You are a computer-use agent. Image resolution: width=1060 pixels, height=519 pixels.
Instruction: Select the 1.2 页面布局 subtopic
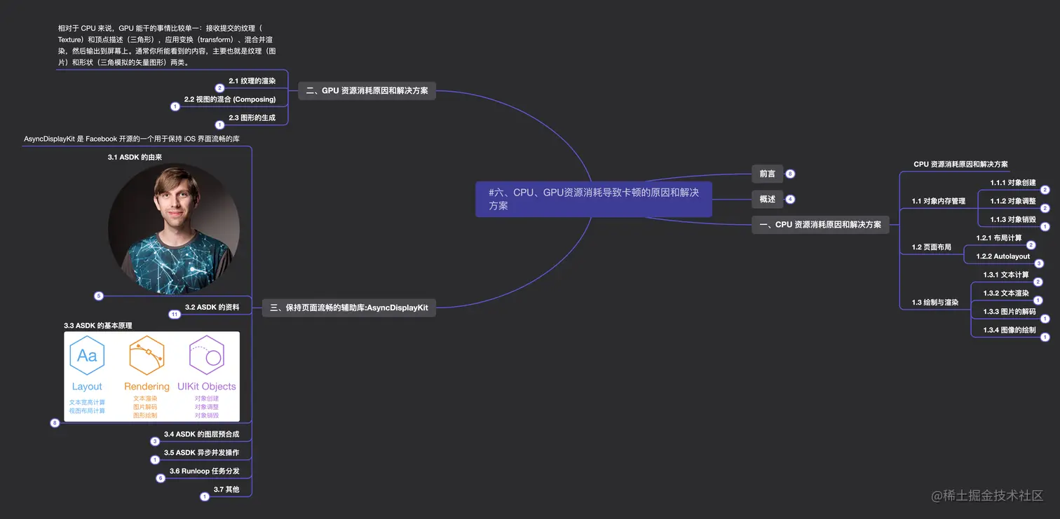(931, 247)
